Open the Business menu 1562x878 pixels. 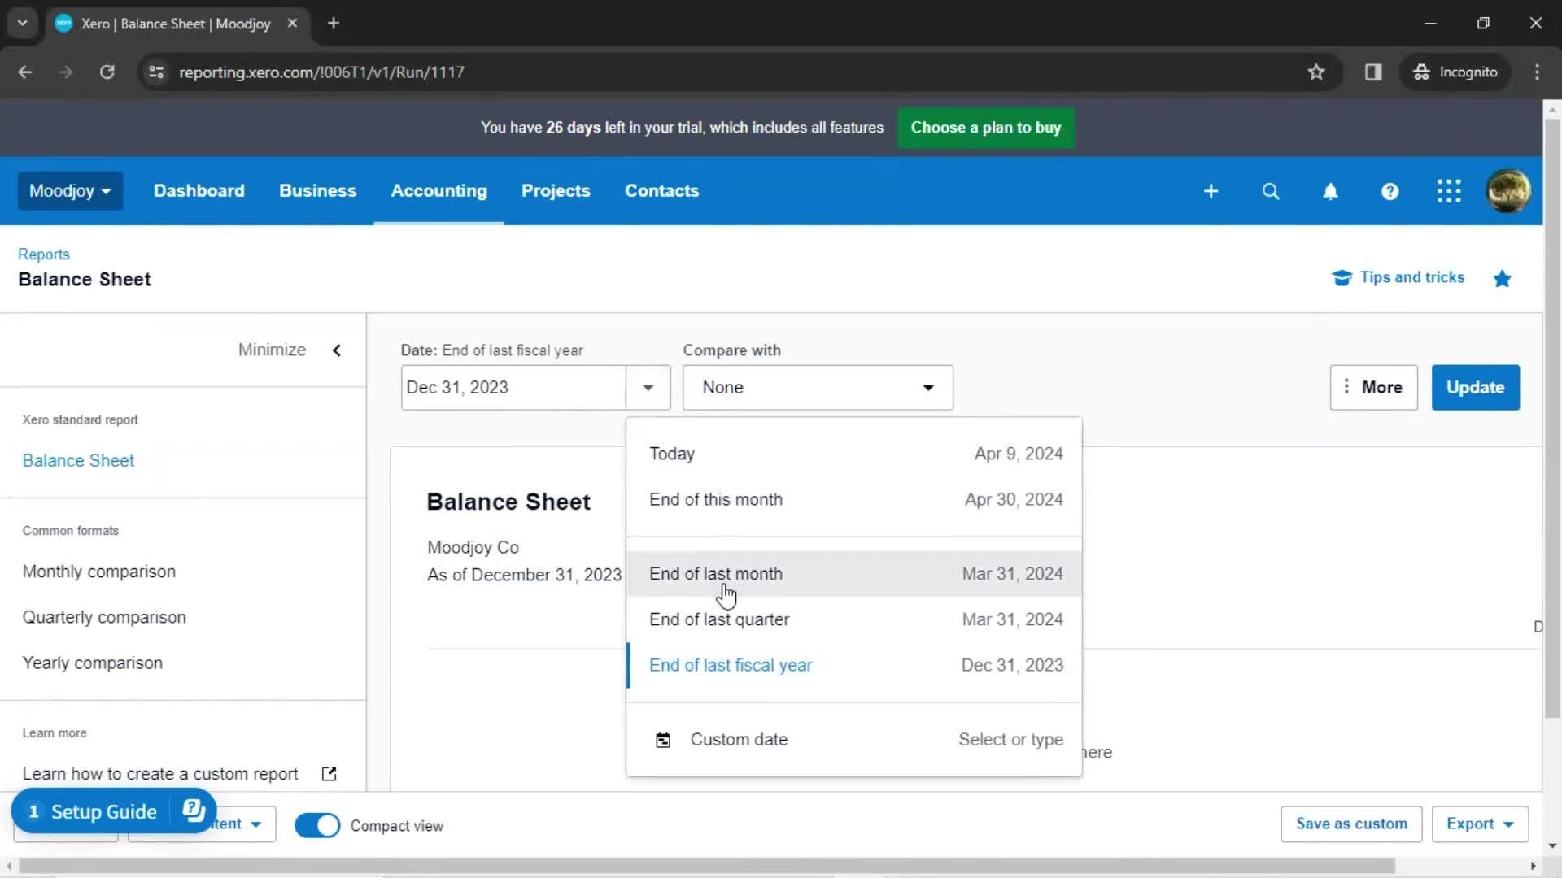click(x=317, y=191)
